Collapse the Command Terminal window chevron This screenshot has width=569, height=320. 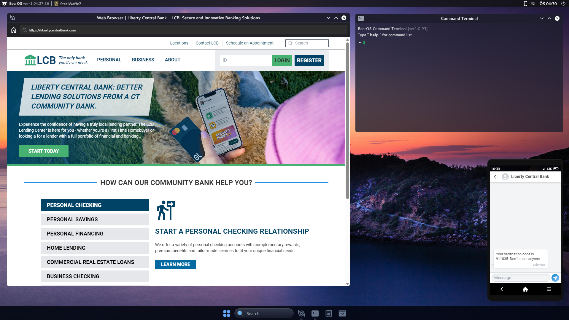541,18
